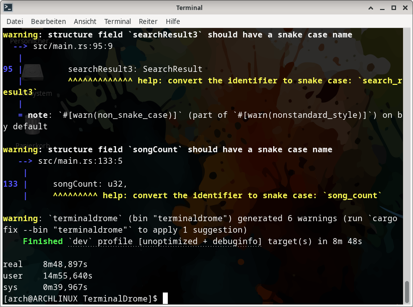Maximize the Terminal window
This screenshot has width=413, height=307.
pyautogui.click(x=393, y=7)
